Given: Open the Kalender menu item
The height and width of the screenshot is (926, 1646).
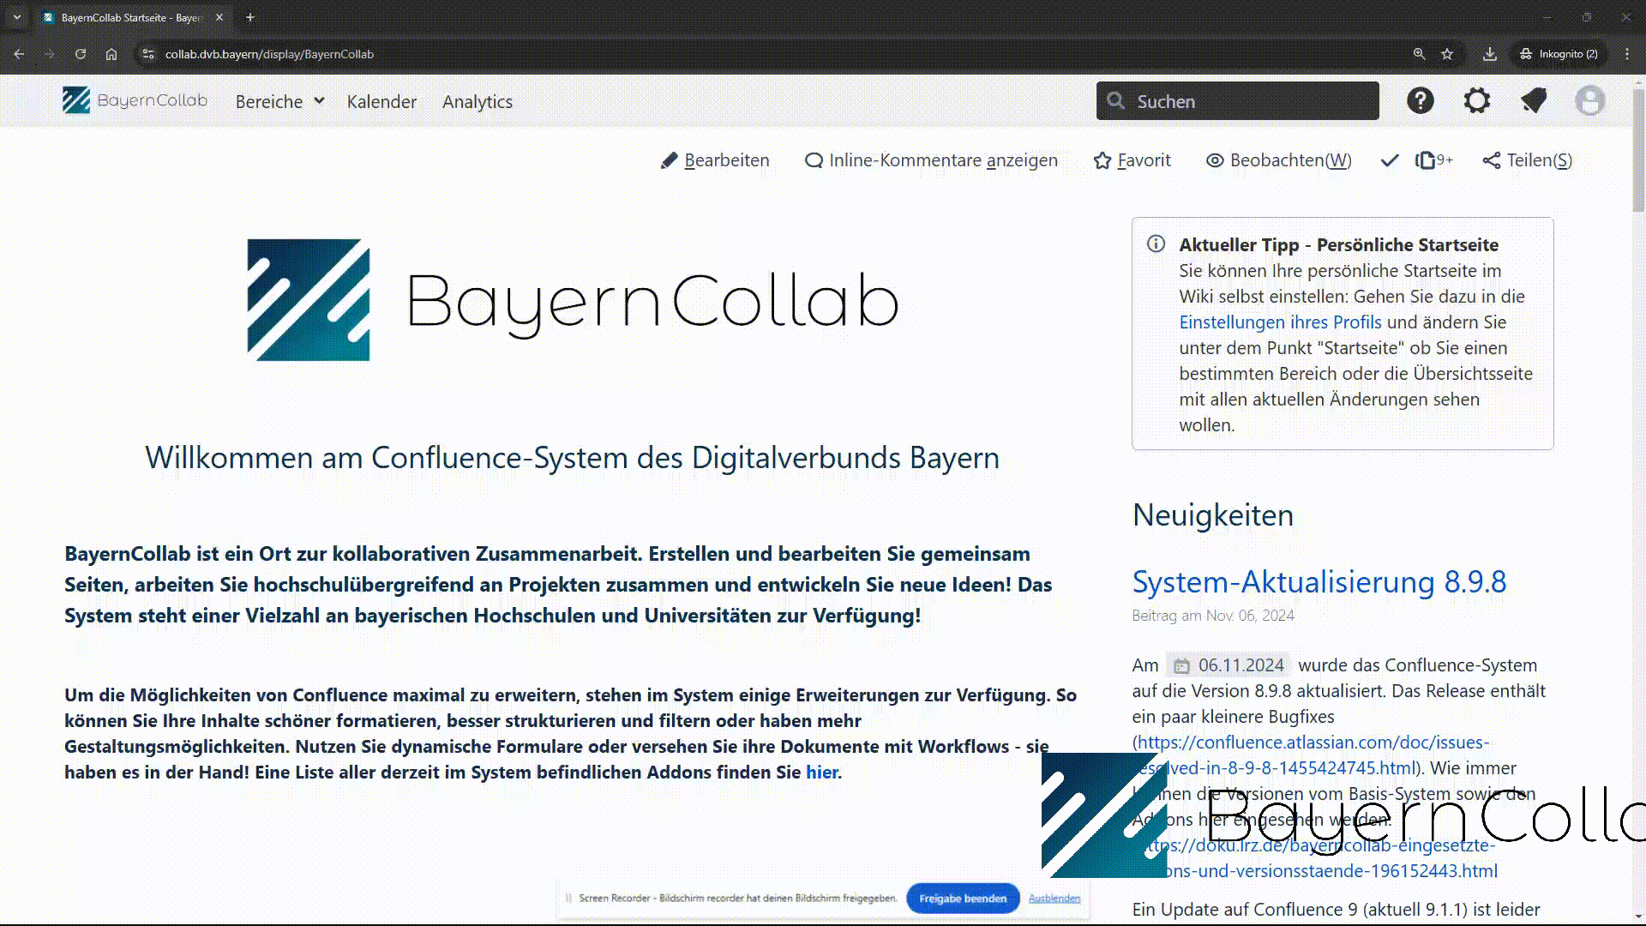Looking at the screenshot, I should [x=381, y=101].
